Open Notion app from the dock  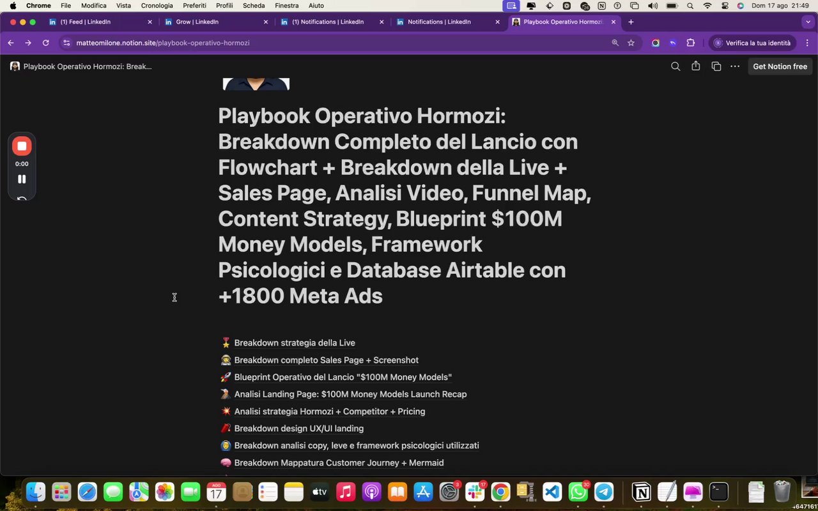(642, 492)
